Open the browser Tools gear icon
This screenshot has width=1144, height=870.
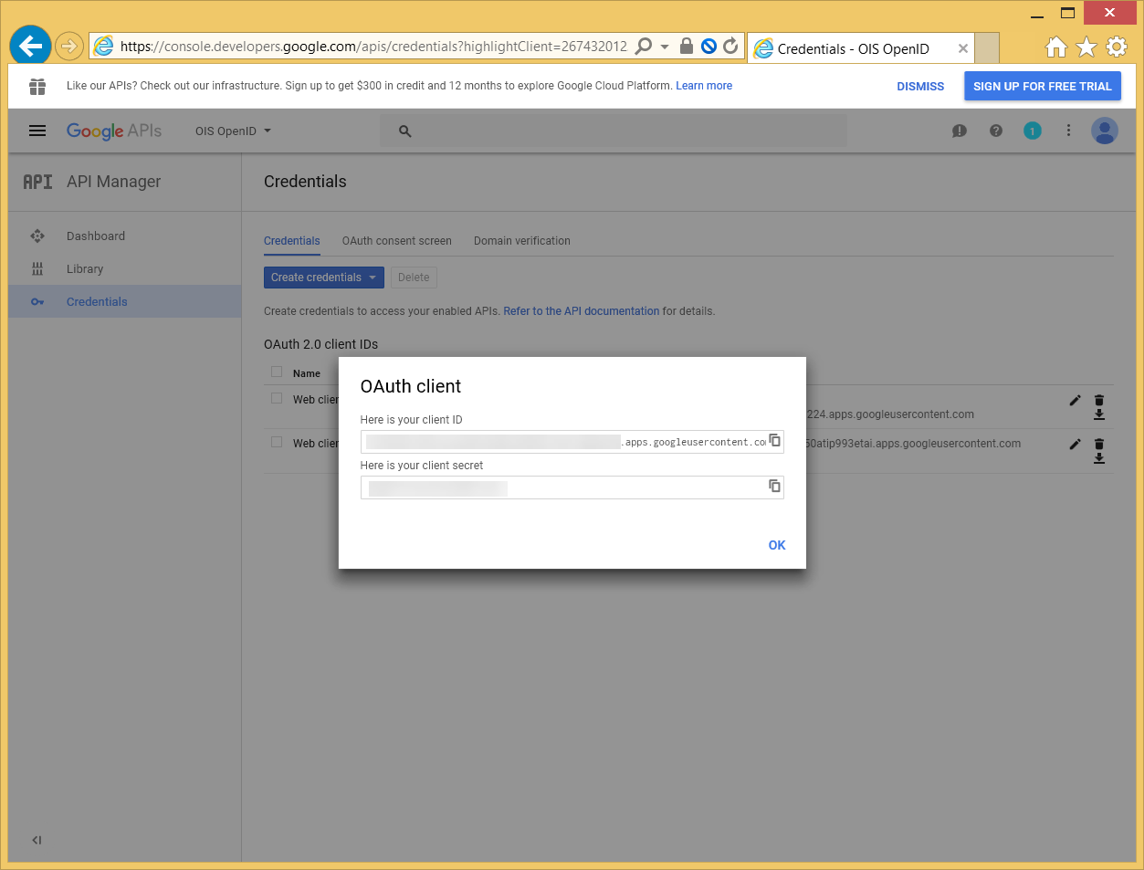1117,47
